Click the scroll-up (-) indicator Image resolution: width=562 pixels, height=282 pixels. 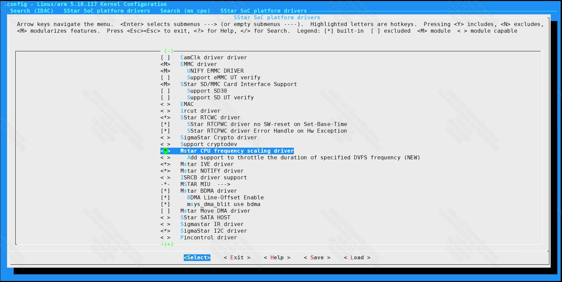click(169, 51)
